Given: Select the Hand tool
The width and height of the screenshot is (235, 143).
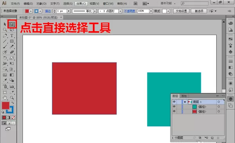Looking at the screenshot, I should coord(5,98).
